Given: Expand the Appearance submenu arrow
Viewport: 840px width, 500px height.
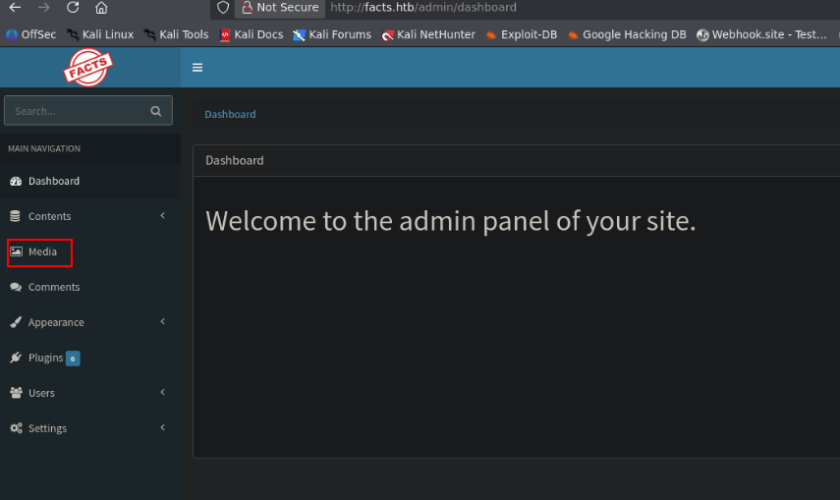Looking at the screenshot, I should tap(163, 321).
